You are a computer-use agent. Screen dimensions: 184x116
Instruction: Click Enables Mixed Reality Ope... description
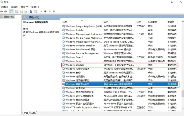tap(119, 42)
